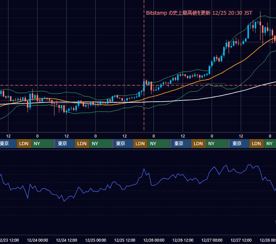Click the 12/26 12:00 date label
The width and height of the screenshot is (276, 244).
point(183,240)
